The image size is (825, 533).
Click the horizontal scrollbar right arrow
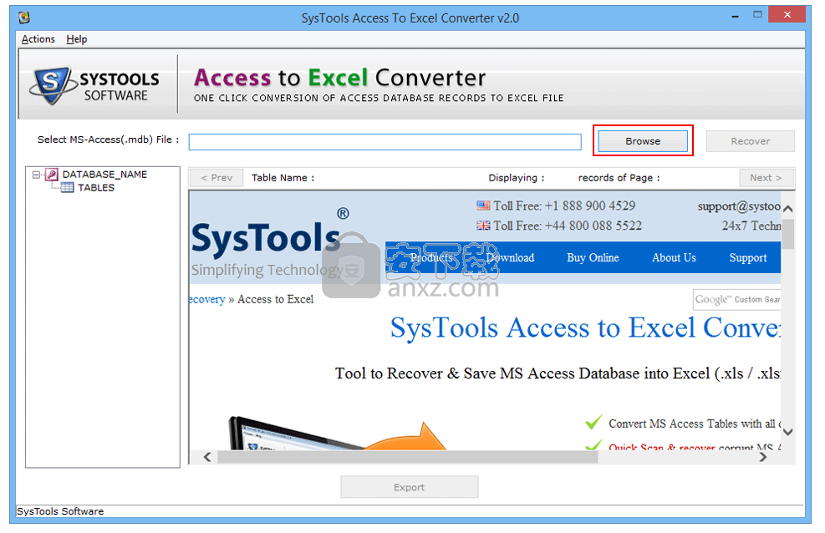pos(763,457)
